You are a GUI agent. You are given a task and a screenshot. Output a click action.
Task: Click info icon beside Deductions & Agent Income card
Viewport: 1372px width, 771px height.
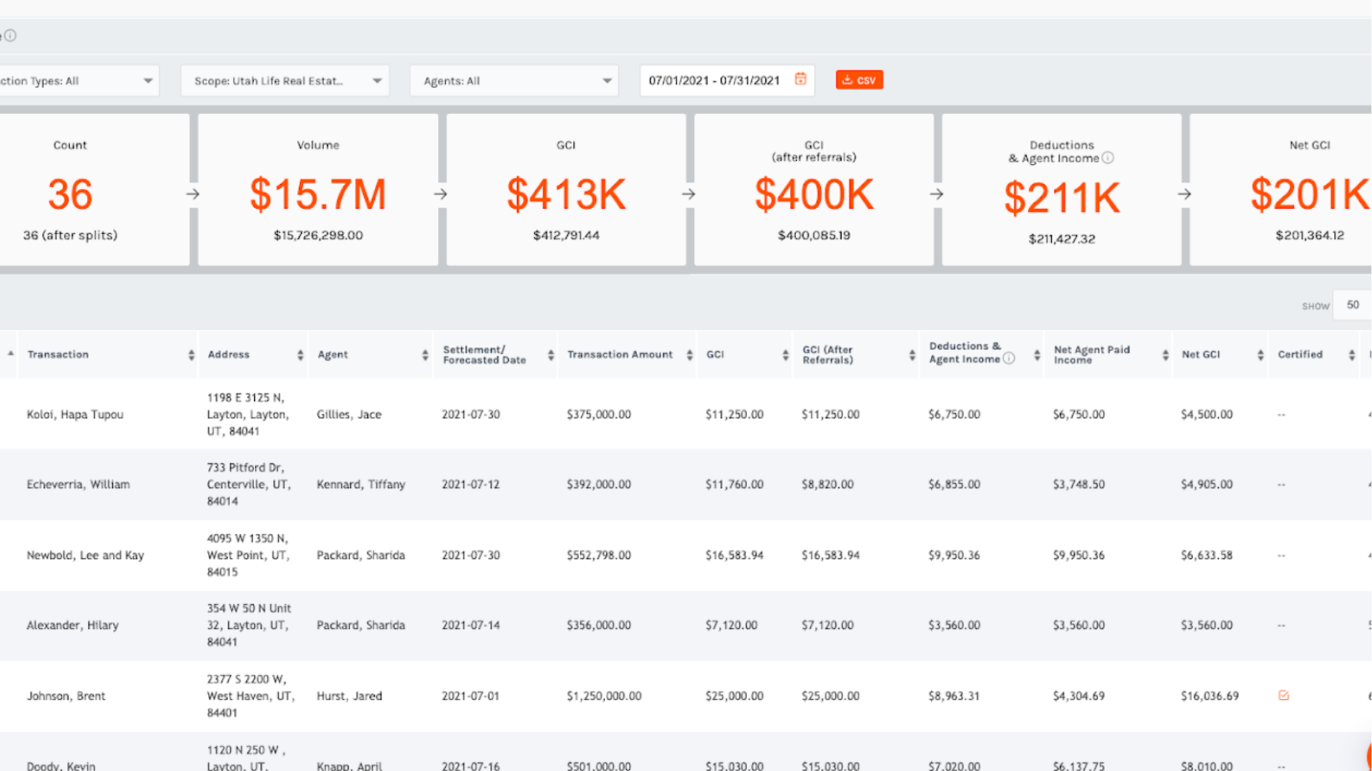pyautogui.click(x=1107, y=158)
